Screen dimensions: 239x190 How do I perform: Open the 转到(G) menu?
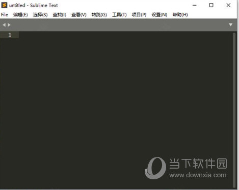point(99,15)
